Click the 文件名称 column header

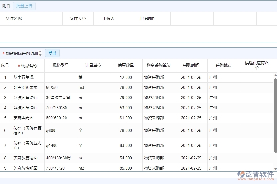coord(14,19)
